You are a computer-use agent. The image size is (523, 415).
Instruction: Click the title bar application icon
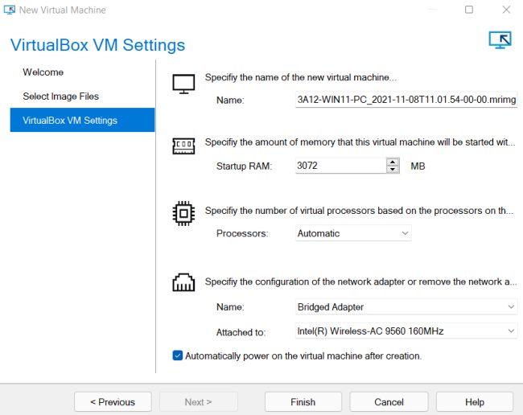10,10
